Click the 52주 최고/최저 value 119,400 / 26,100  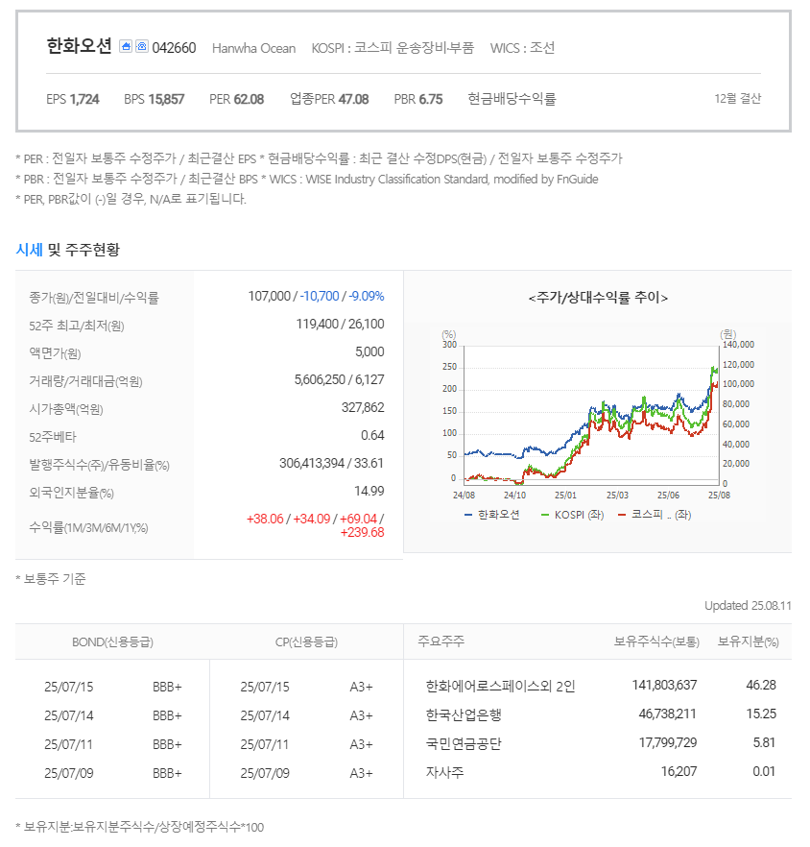click(340, 325)
